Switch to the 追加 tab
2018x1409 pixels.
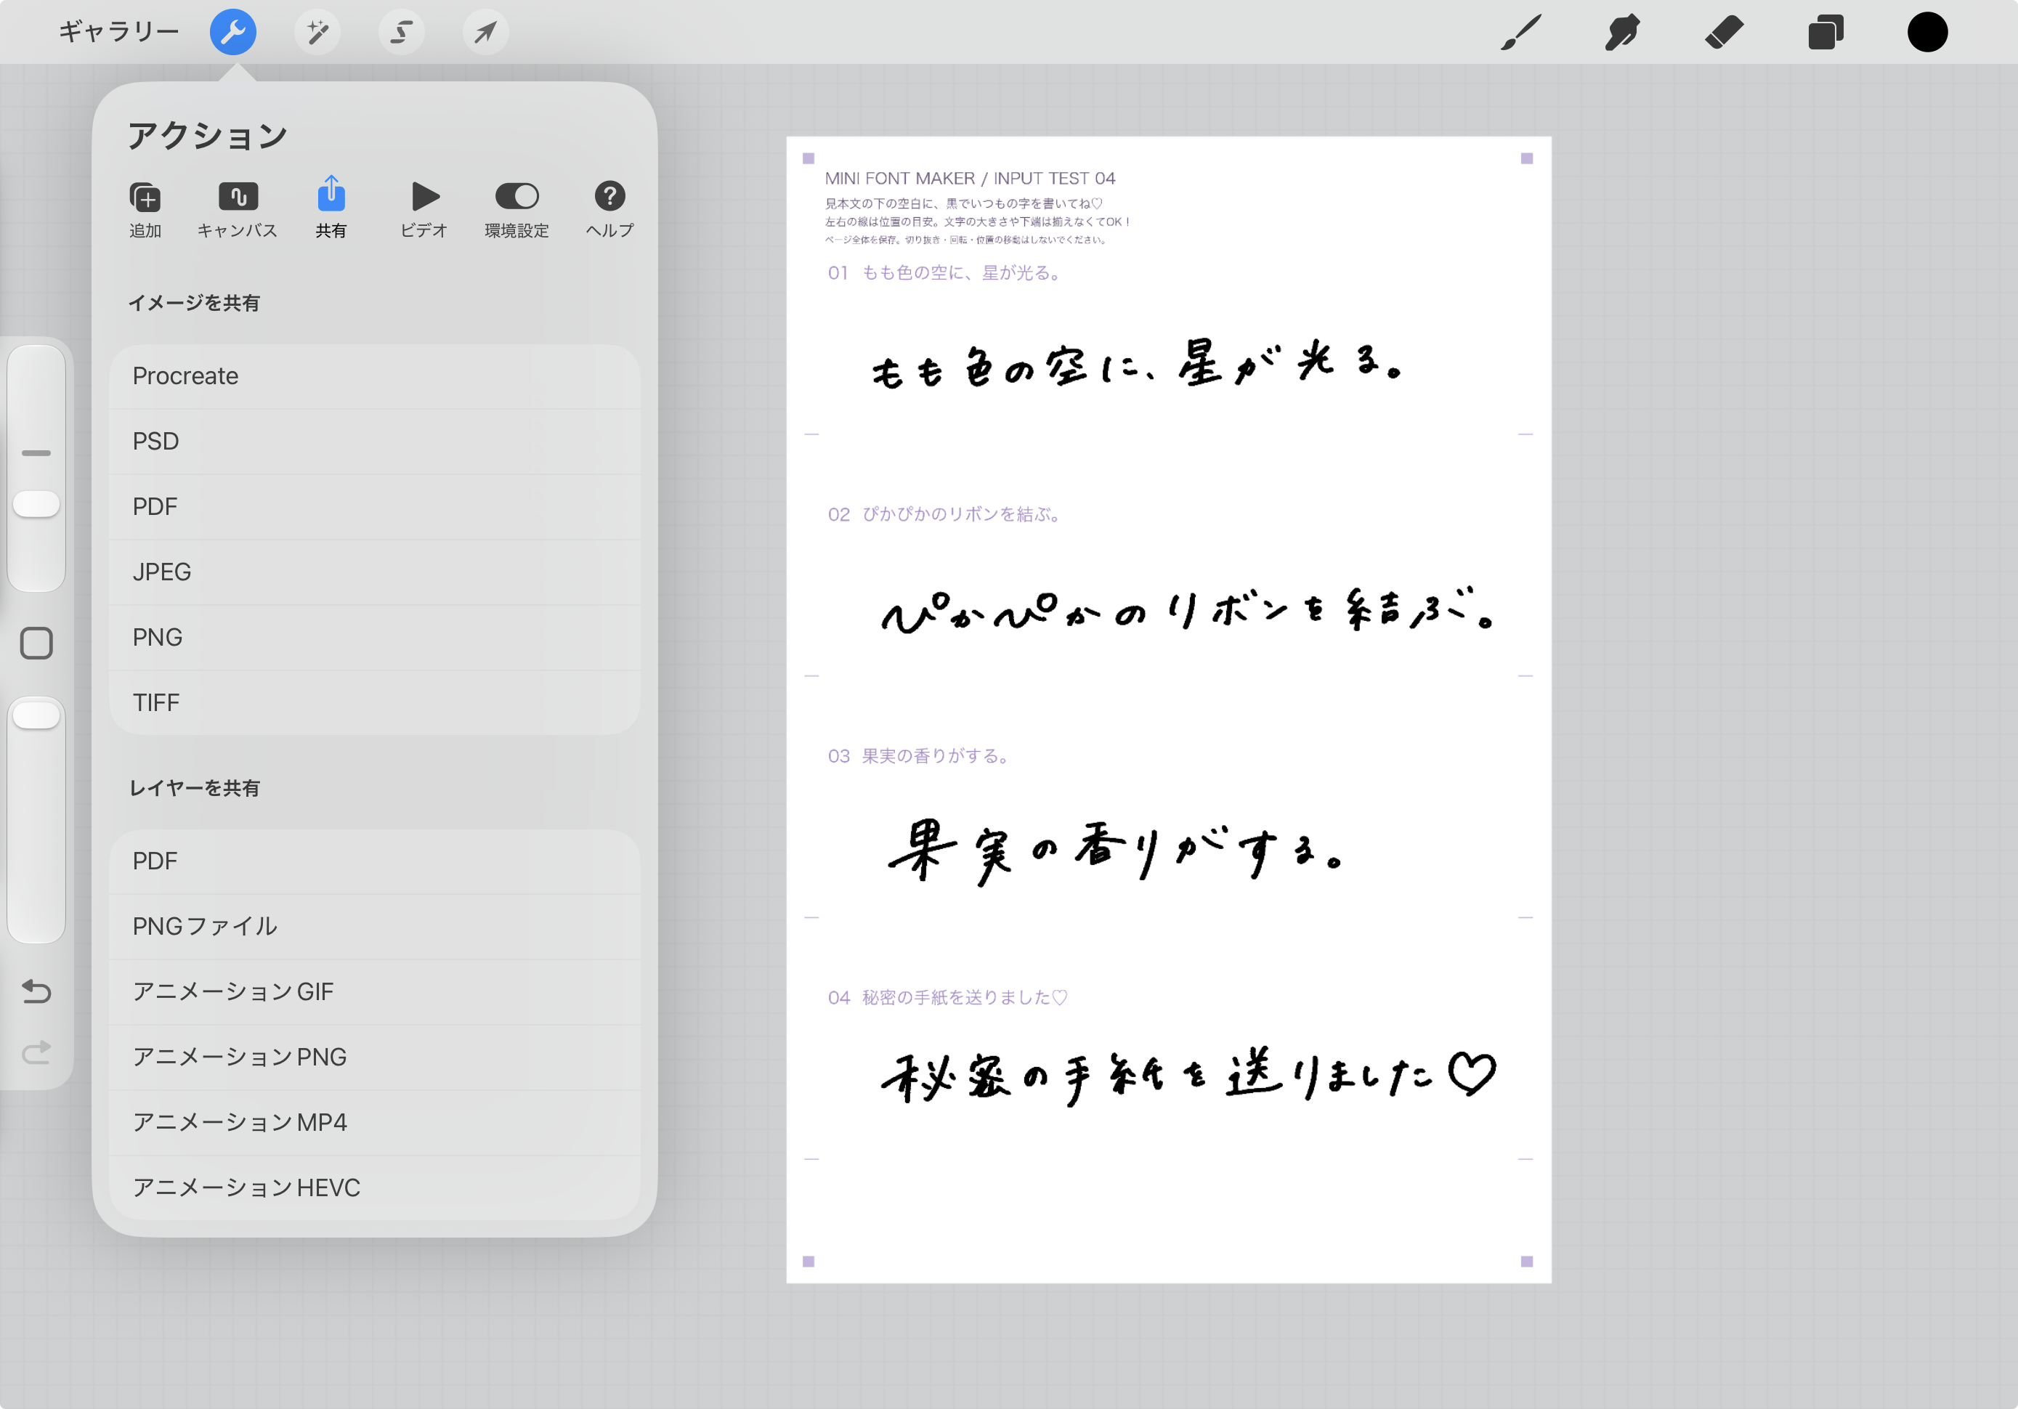point(145,210)
